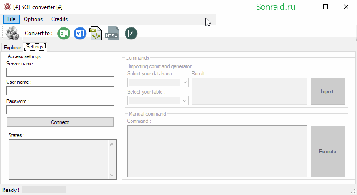Click the gears settings toolbar icon

point(12,33)
